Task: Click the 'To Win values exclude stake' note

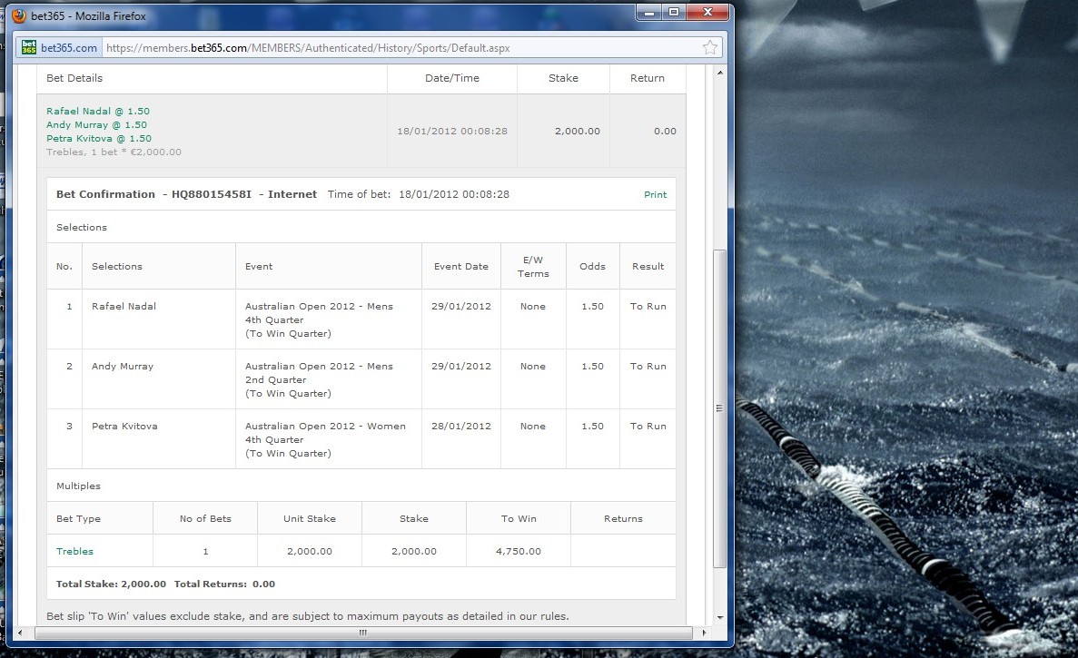Action: pos(307,616)
